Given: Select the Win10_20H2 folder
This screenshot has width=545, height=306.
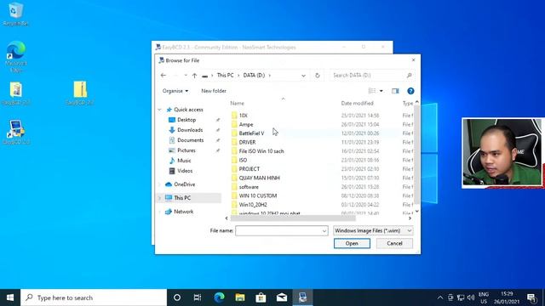Looking at the screenshot, I should click(253, 205).
